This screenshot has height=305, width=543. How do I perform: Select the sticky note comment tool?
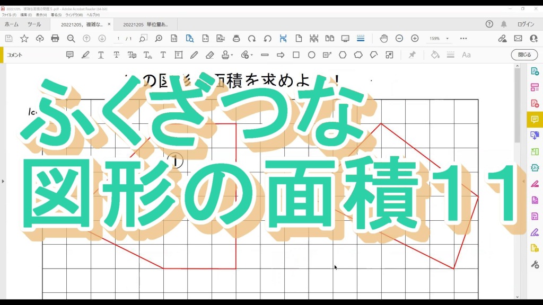point(69,55)
